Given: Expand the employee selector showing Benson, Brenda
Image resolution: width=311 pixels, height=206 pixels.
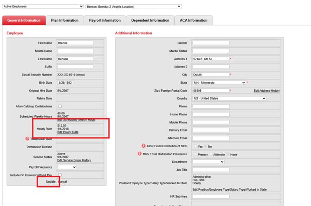Looking at the screenshot, I should coord(134,7).
